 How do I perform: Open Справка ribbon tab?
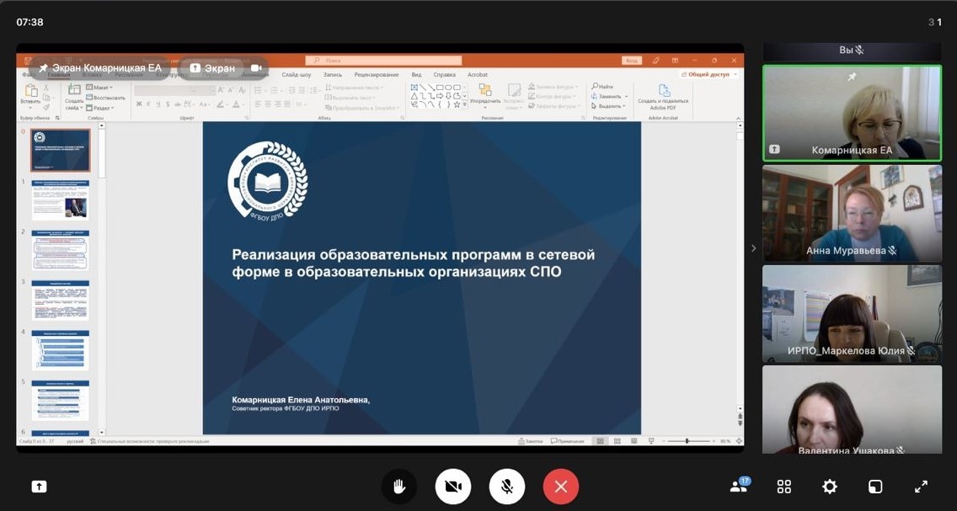pos(444,74)
